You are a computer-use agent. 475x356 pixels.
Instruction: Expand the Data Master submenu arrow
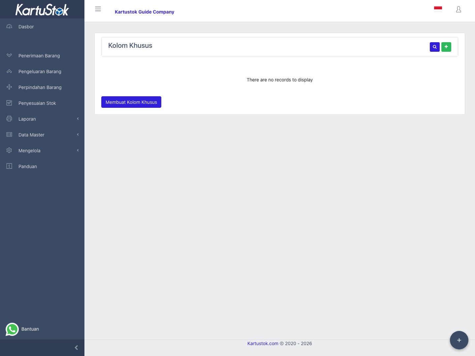click(78, 134)
